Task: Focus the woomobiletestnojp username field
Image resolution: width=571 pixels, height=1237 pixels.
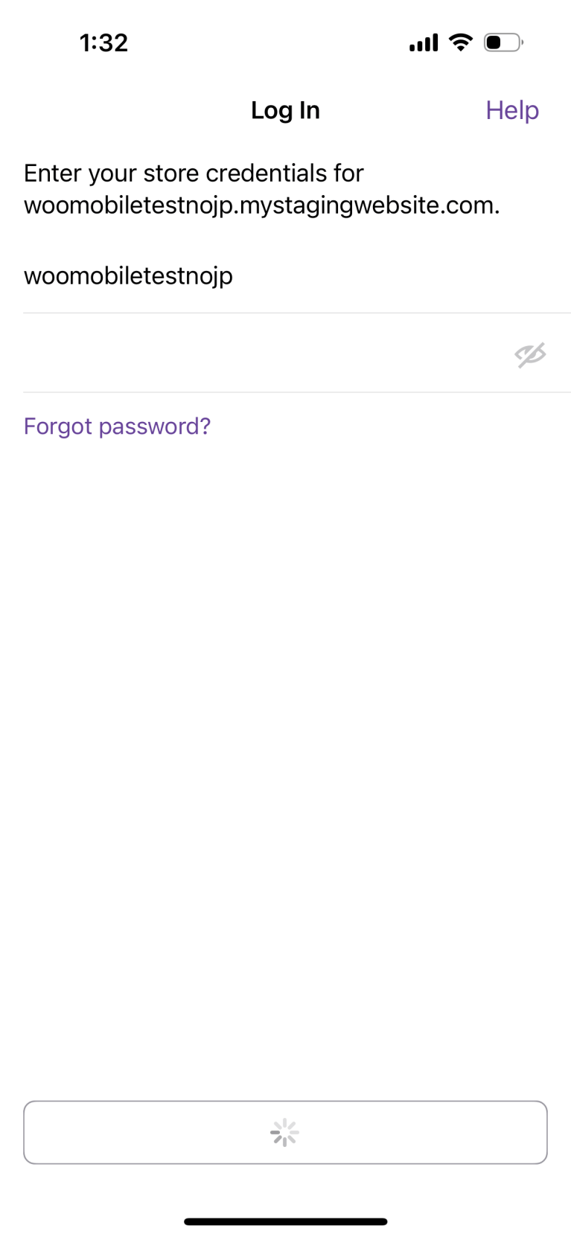Action: (297, 275)
